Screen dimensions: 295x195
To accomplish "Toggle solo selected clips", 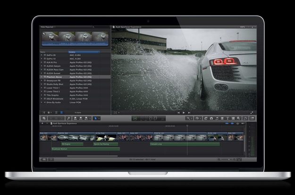I will click(x=237, y=124).
